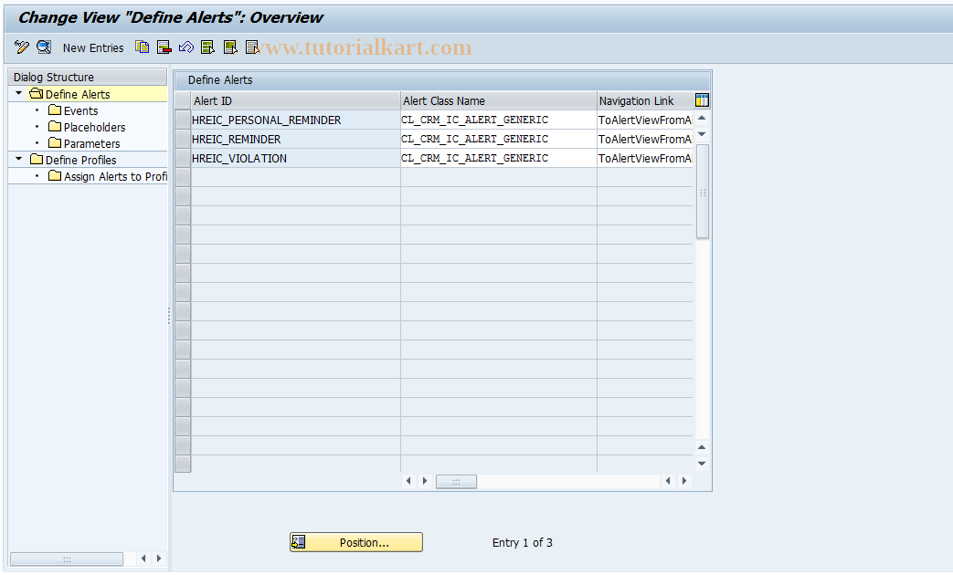Click the Define Profiles folder icon

(37, 159)
